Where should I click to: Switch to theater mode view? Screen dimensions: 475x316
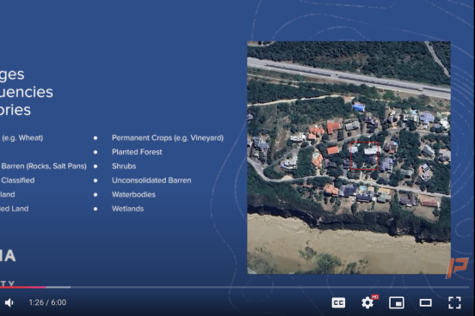point(425,303)
